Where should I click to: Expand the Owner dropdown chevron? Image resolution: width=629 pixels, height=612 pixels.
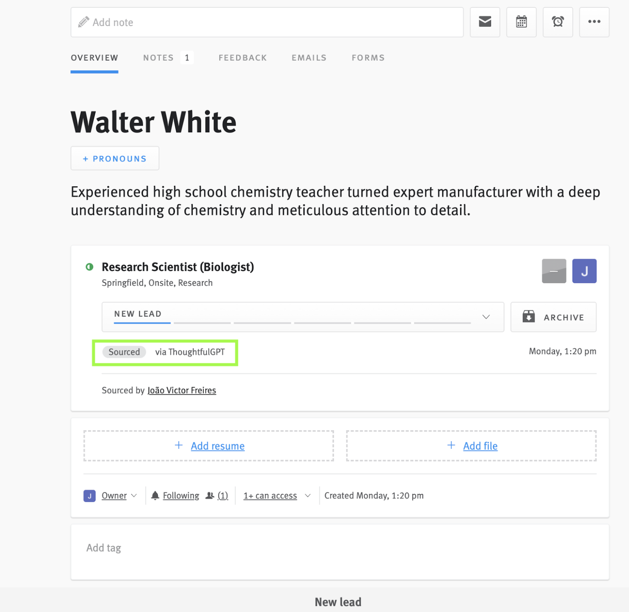[x=134, y=496]
